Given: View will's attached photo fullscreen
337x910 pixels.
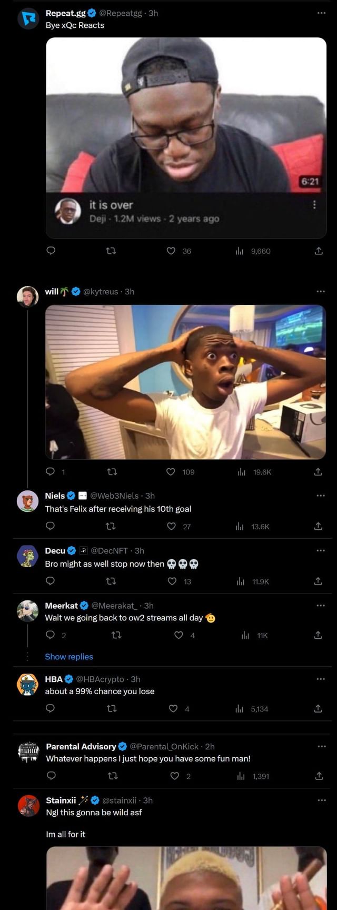Looking at the screenshot, I should click(186, 382).
